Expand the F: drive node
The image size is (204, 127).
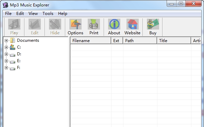point(6,68)
